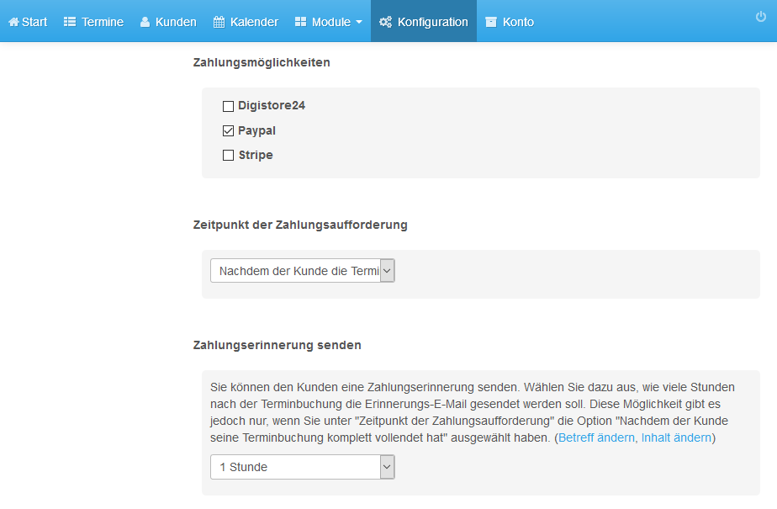The height and width of the screenshot is (509, 777).
Task: Click the list icon beside Termine
Action: click(70, 22)
